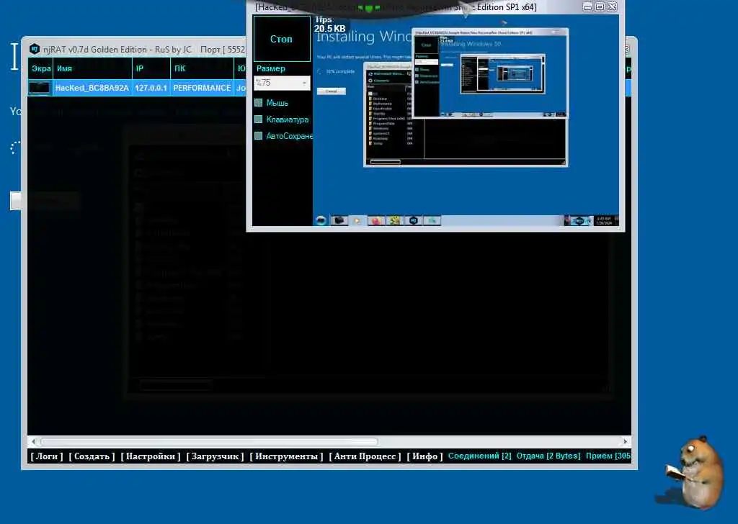Select the HacKed_BC8BA92A name cell
Viewport: 738px width, 524px height.
[x=92, y=88]
